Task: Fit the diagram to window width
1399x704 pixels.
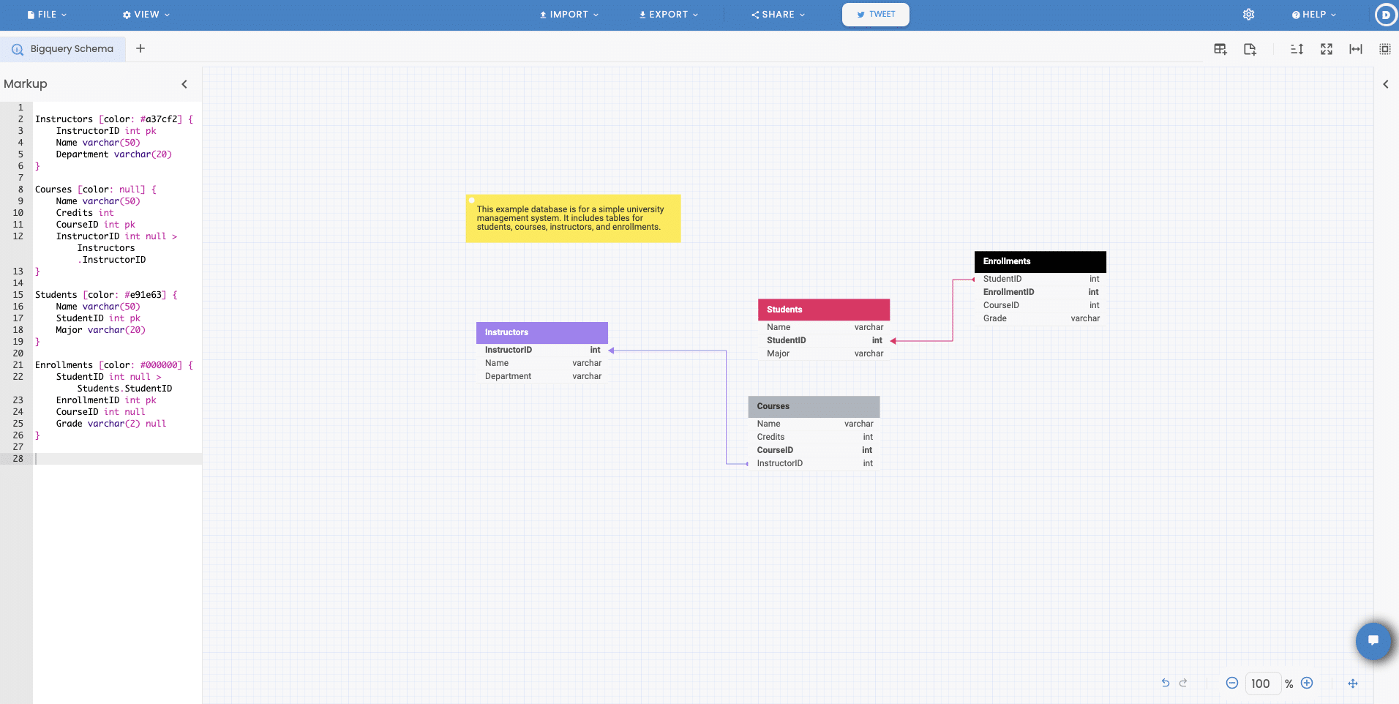Action: (1356, 48)
